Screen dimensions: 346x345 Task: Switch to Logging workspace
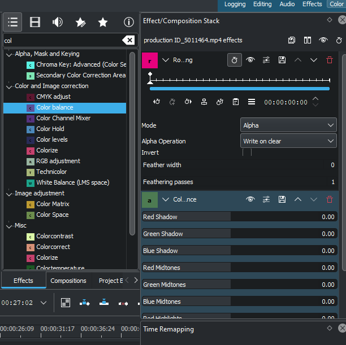tap(235, 4)
